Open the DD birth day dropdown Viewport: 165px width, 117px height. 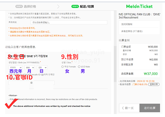tap(42, 67)
